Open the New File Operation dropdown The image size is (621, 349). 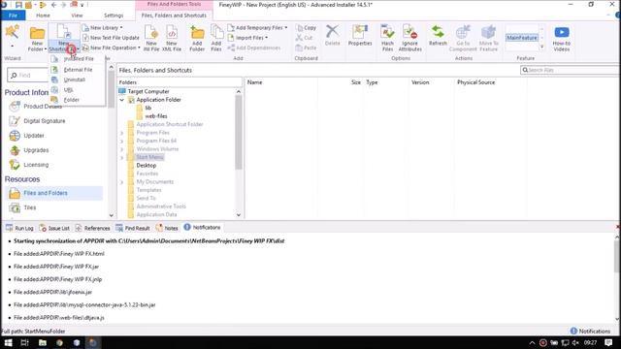pyautogui.click(x=112, y=48)
